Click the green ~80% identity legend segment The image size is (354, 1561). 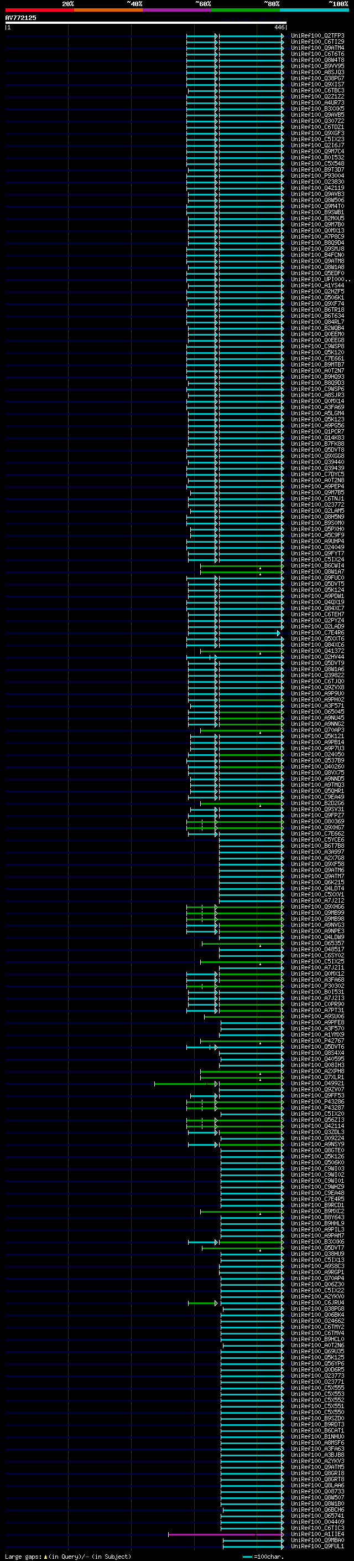pos(246,10)
